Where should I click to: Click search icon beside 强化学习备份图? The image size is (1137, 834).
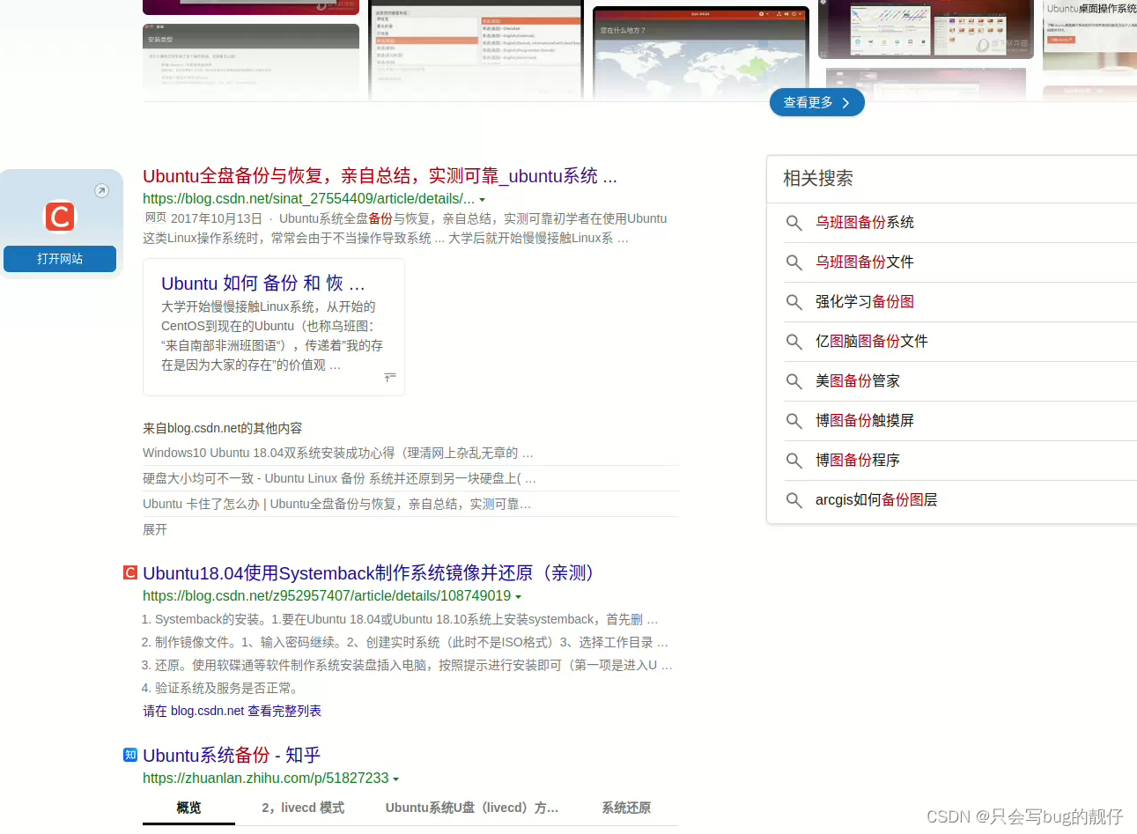pos(794,302)
